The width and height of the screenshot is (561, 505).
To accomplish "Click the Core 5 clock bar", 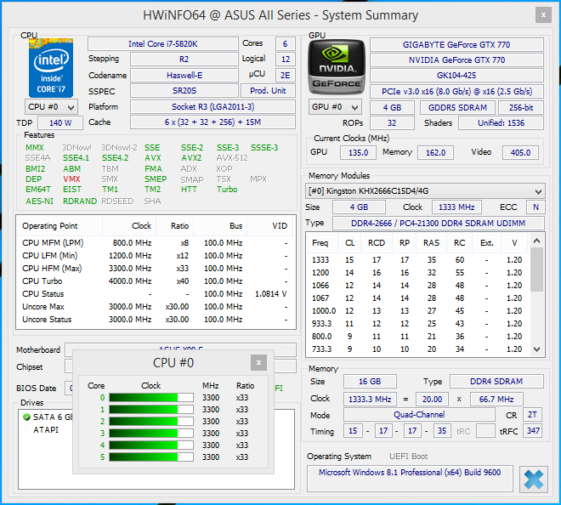I will click(151, 457).
